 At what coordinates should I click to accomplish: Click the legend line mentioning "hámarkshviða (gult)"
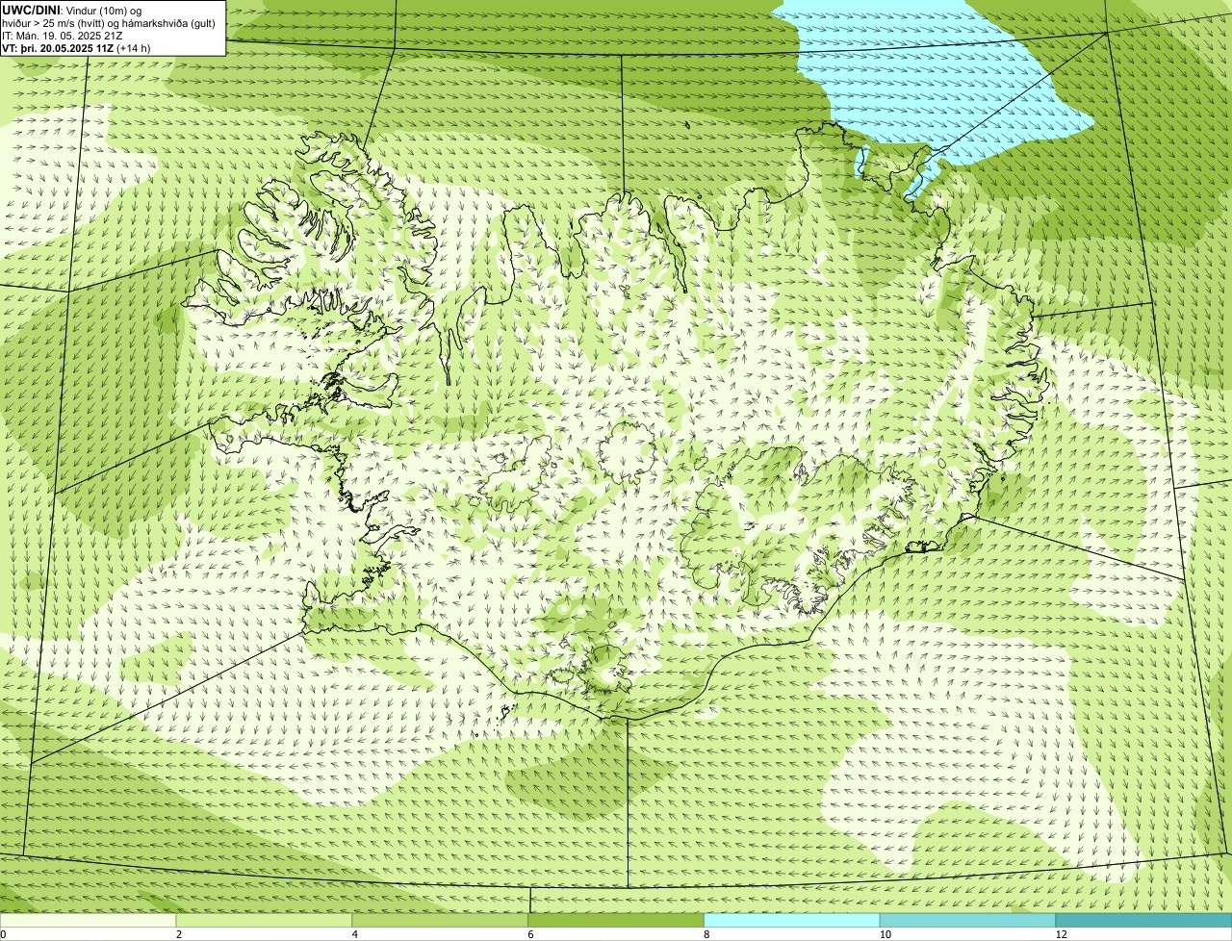(109, 23)
